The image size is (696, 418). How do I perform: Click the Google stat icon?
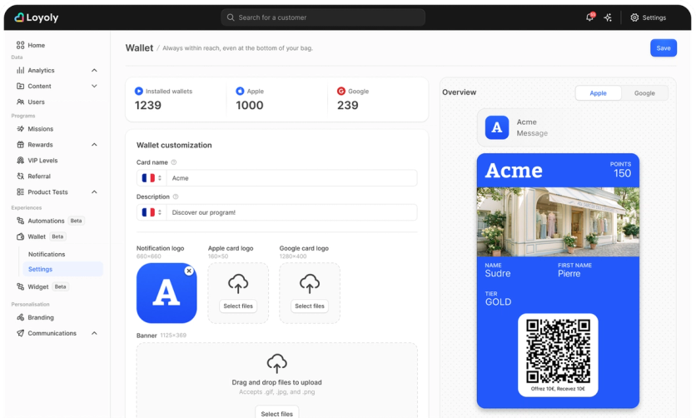[341, 91]
